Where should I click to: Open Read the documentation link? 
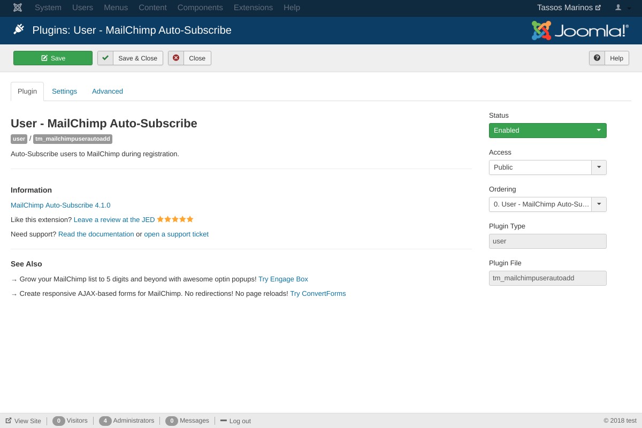[x=96, y=234]
